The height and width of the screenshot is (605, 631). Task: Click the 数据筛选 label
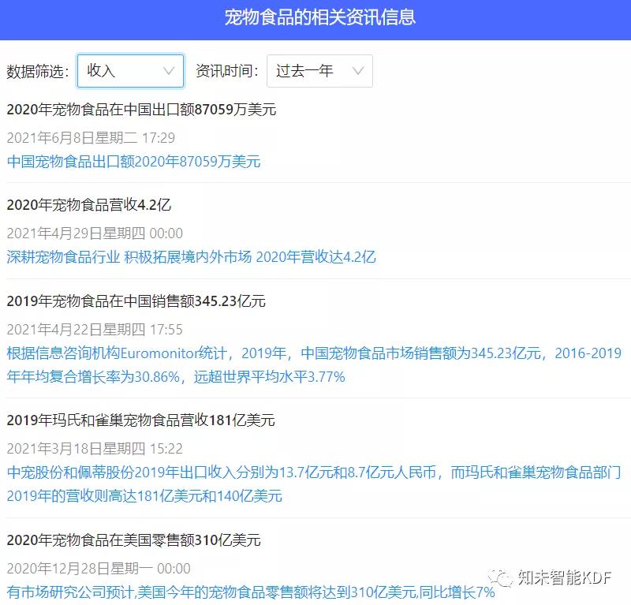coord(38,71)
